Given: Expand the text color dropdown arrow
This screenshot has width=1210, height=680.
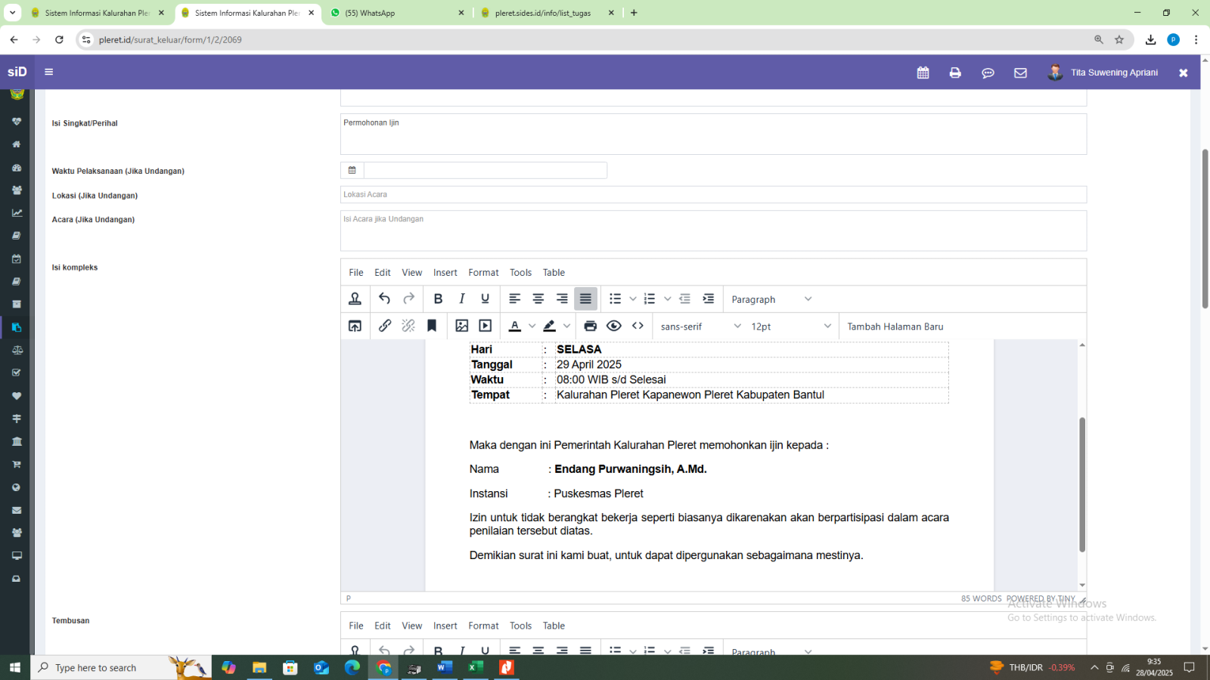Looking at the screenshot, I should coord(532,326).
